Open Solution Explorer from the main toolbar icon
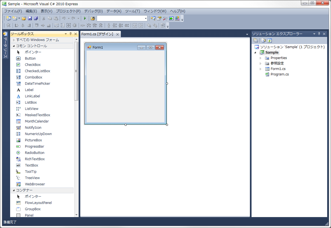331x228 pixels. (153, 18)
